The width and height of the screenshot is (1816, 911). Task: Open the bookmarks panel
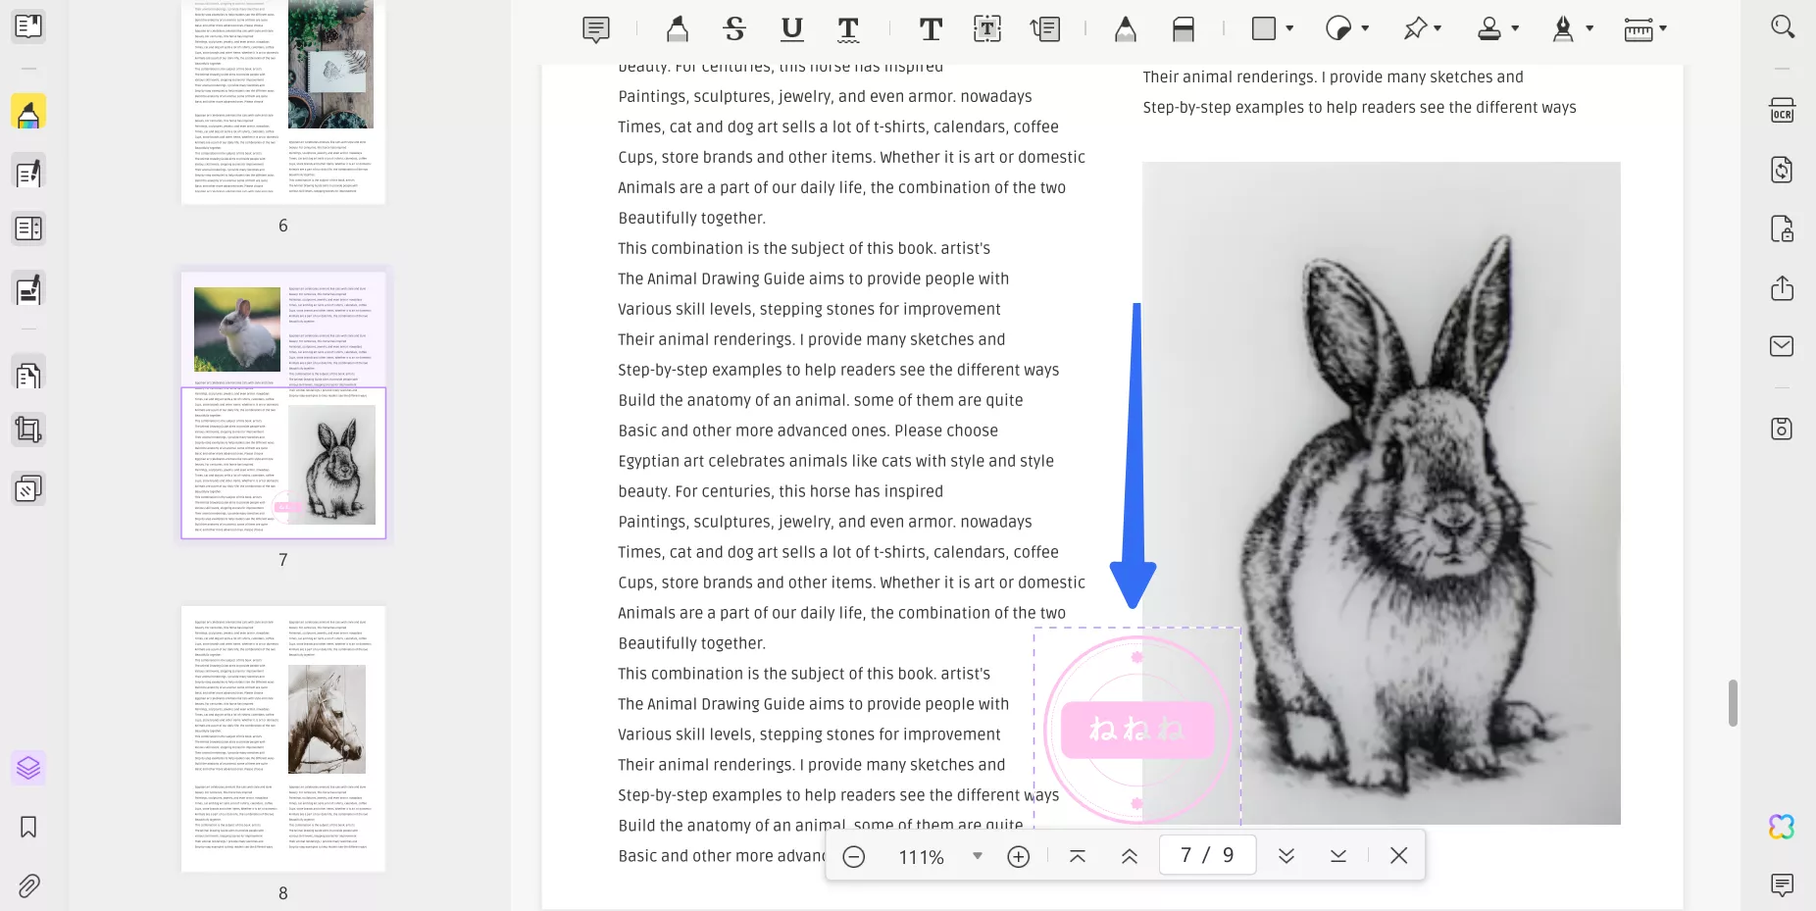tap(28, 827)
